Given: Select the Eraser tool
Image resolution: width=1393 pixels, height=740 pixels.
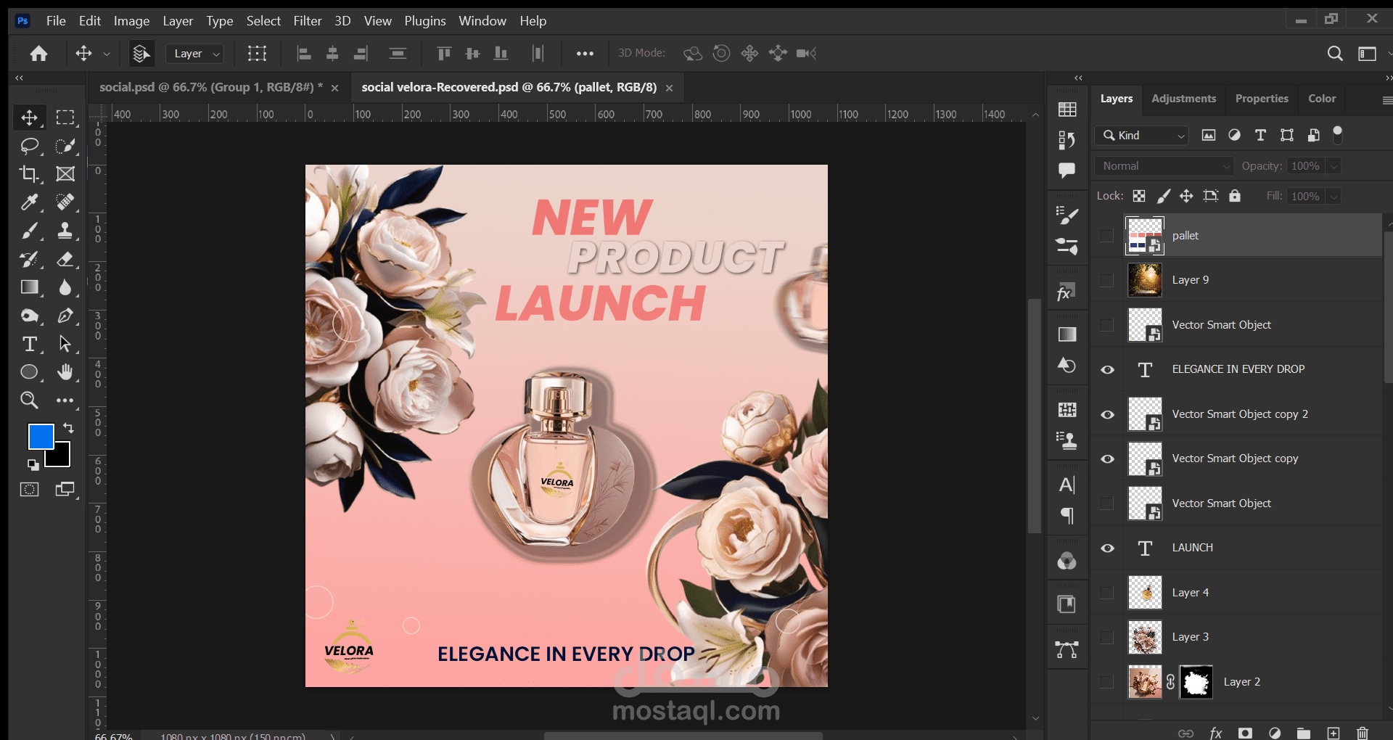Looking at the screenshot, I should (65, 259).
